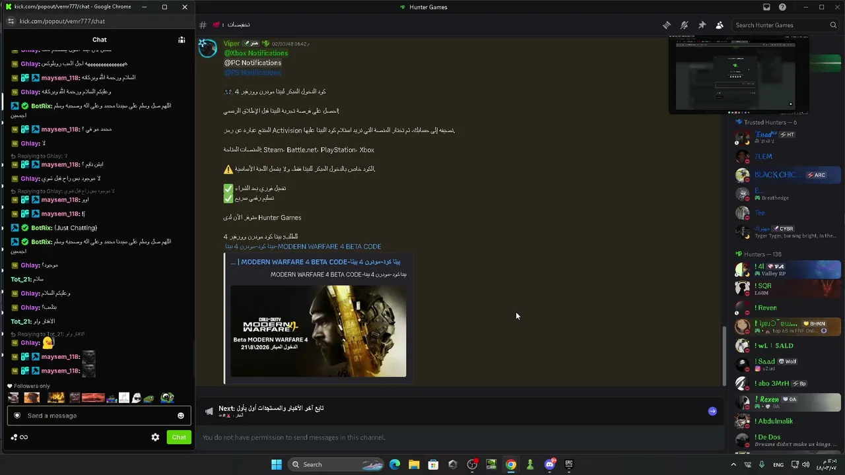Toggle the Discord member list
The image size is (845, 475).
(x=720, y=25)
